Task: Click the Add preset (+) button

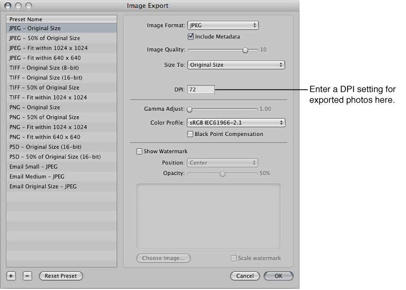Action: click(10, 276)
